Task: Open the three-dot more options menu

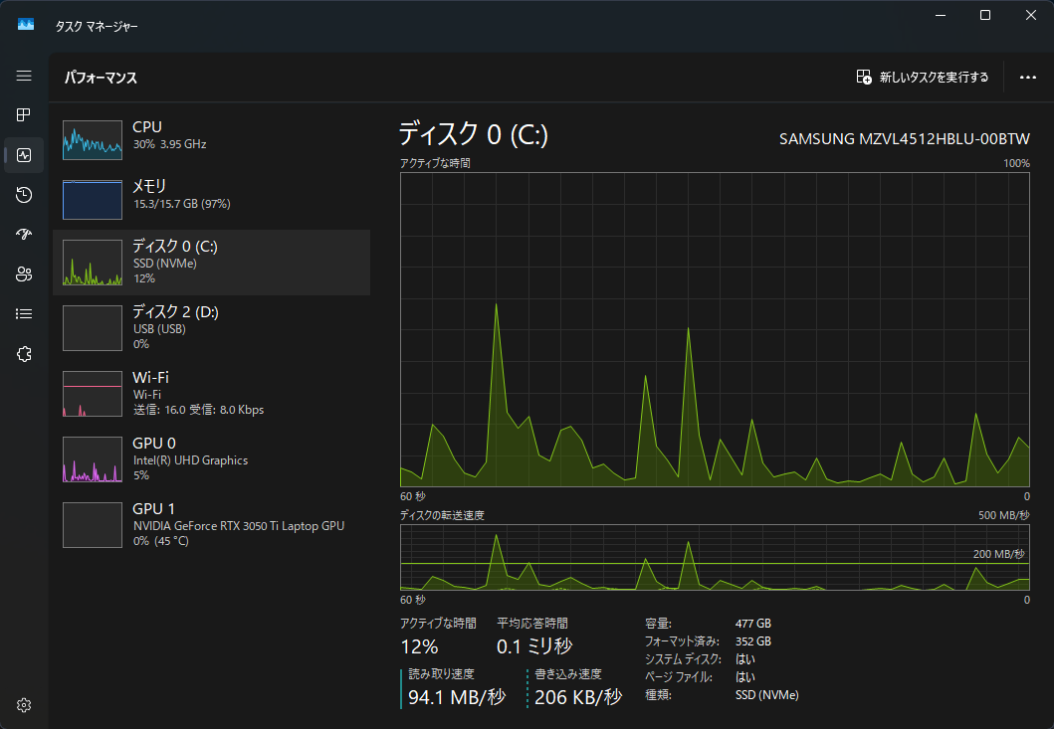Action: [1028, 78]
